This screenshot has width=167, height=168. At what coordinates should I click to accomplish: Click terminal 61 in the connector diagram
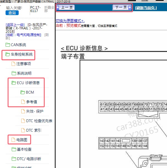point(102,104)
